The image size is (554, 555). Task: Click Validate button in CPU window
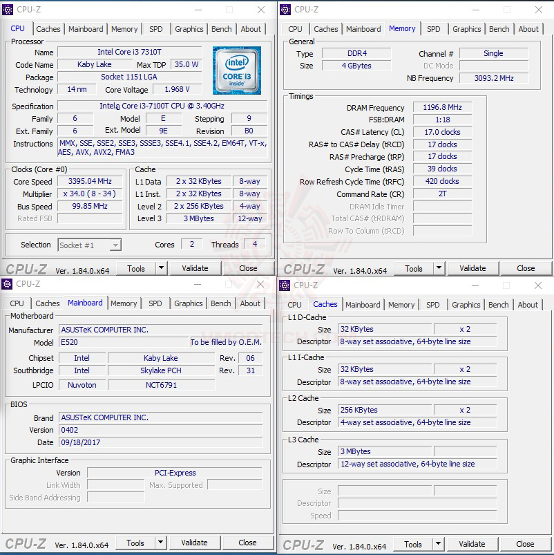coord(195,268)
